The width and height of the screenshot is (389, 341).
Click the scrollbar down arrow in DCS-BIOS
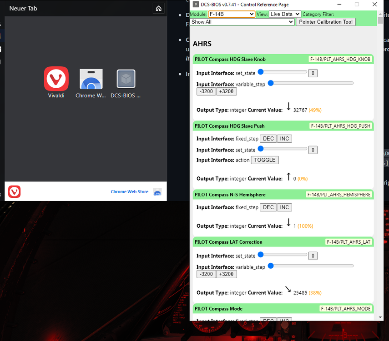click(380, 317)
